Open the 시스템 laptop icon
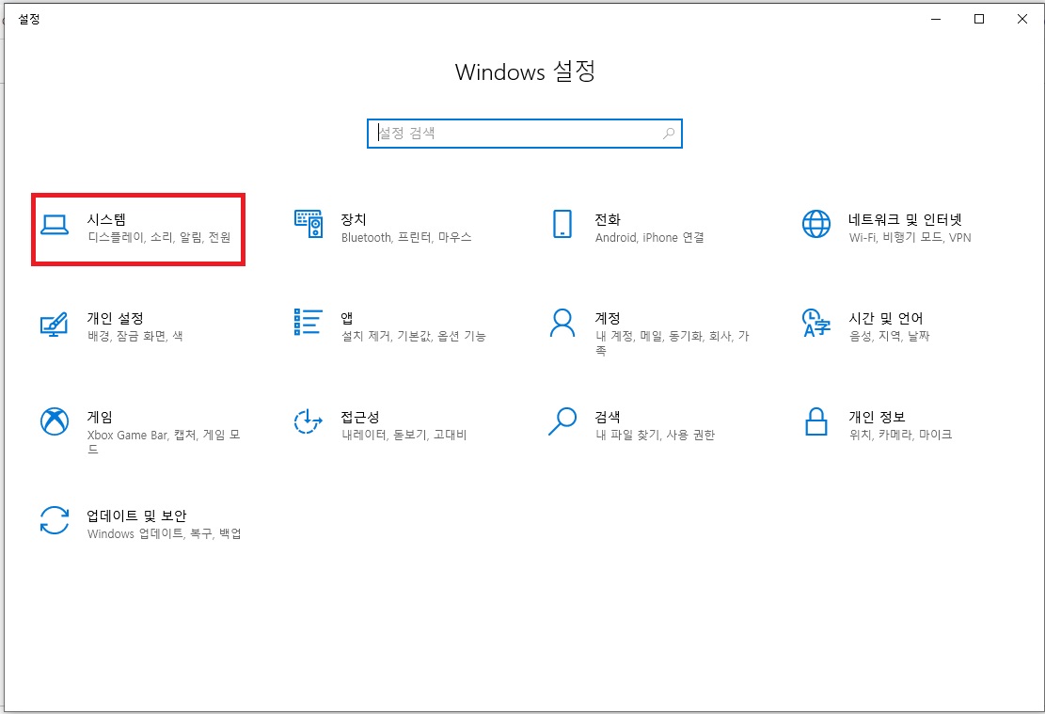This screenshot has height=714, width=1045. click(x=55, y=226)
